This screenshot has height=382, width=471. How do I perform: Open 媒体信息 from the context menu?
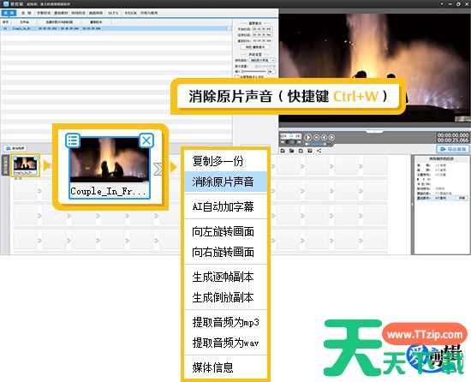[x=225, y=367]
